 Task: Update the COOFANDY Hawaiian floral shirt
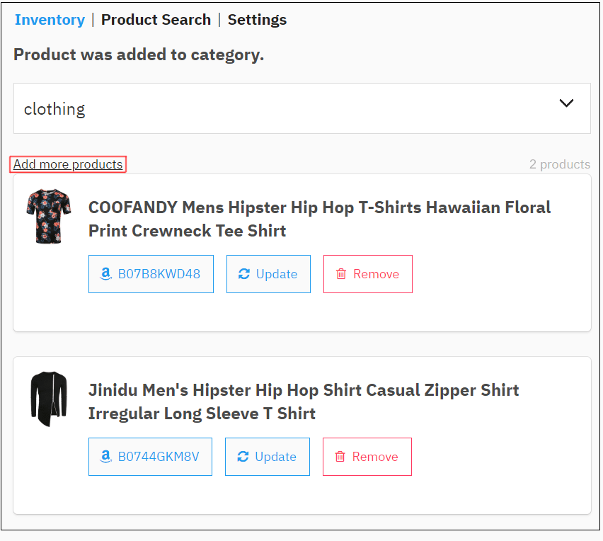tap(268, 274)
